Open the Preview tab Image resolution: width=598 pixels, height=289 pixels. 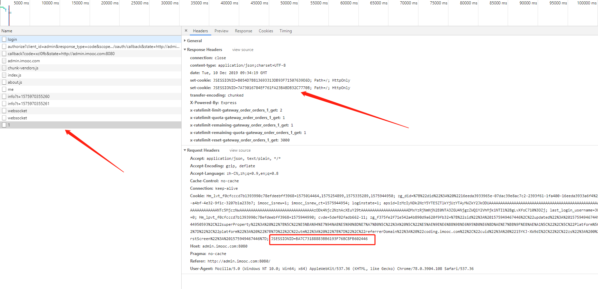coord(221,31)
